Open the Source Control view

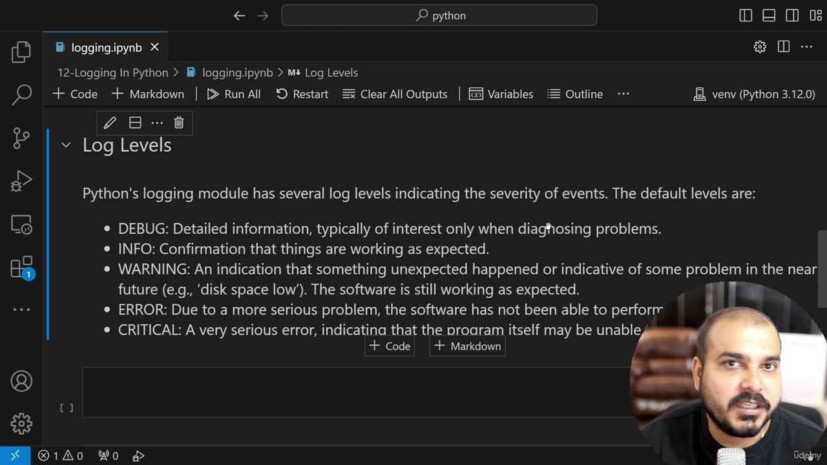coord(21,138)
